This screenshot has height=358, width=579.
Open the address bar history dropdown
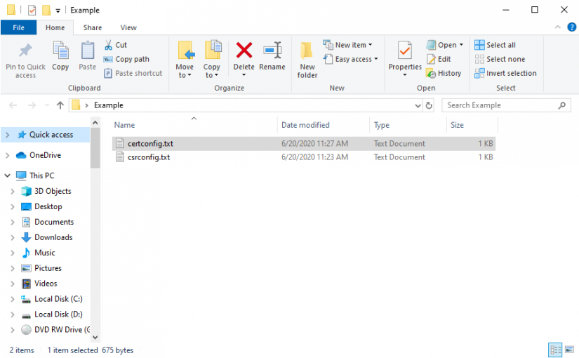[x=418, y=105]
